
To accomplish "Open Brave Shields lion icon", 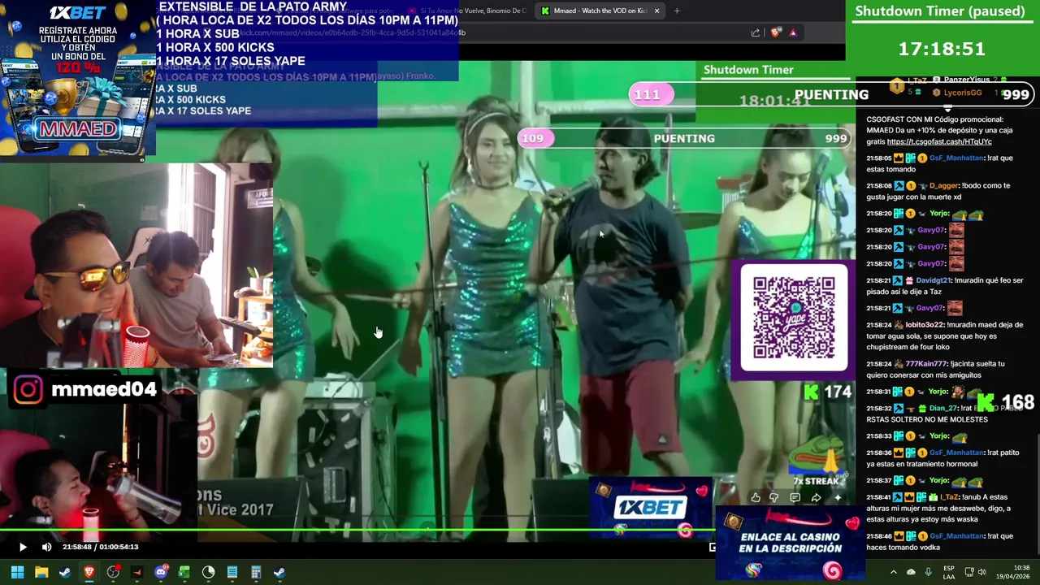I will (x=775, y=32).
